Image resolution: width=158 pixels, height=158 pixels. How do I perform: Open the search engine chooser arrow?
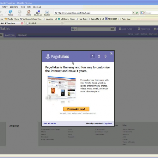(x=144, y=13)
